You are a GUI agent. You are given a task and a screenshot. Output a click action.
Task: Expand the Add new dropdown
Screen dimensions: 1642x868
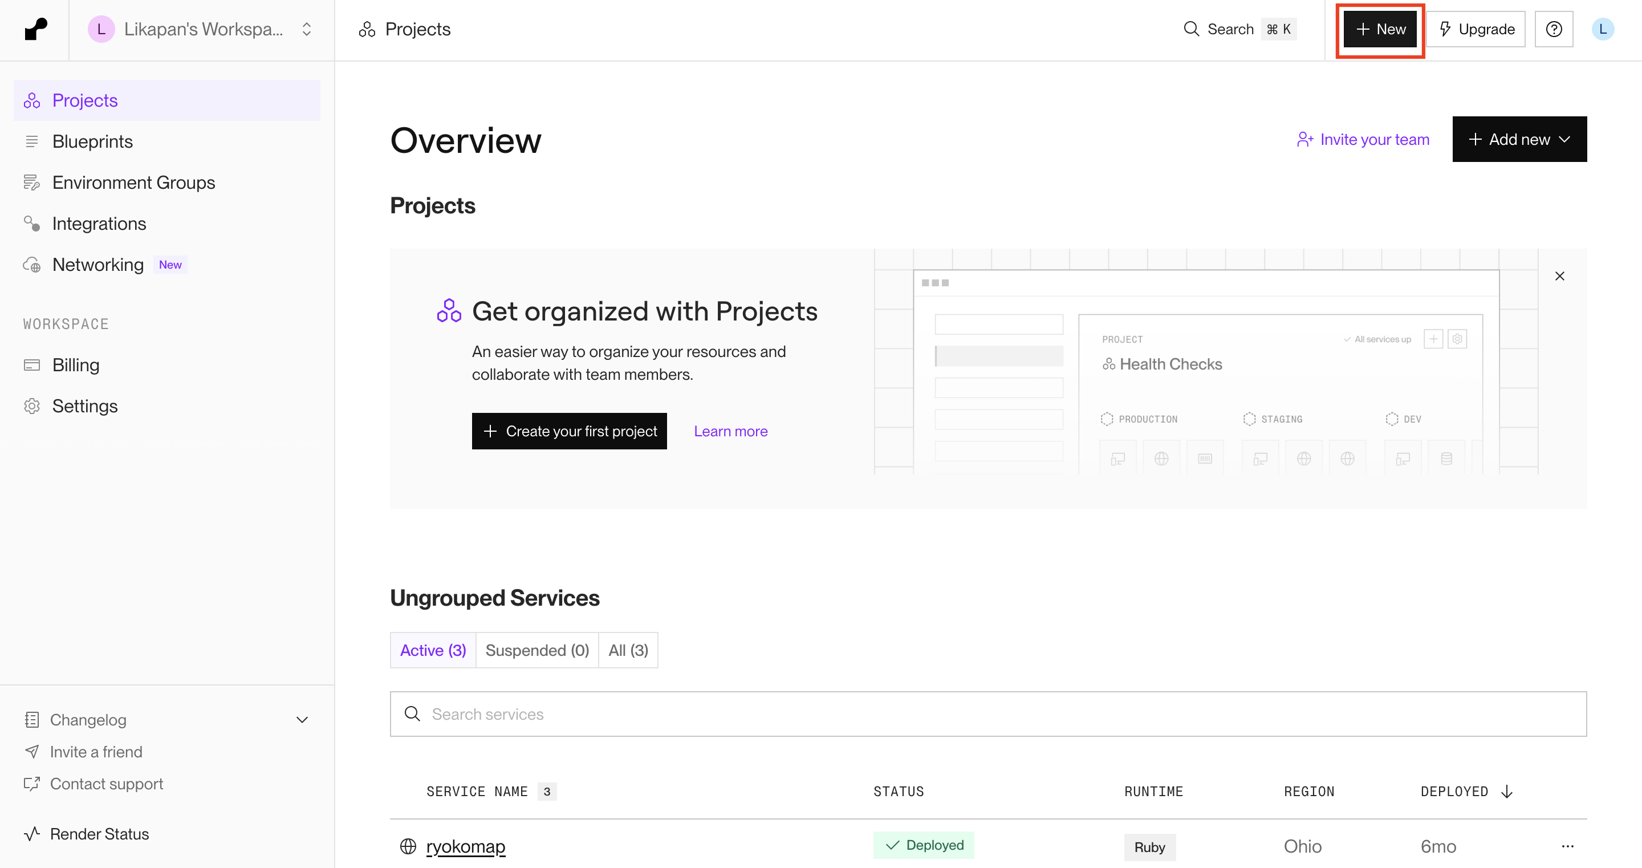(x=1519, y=139)
